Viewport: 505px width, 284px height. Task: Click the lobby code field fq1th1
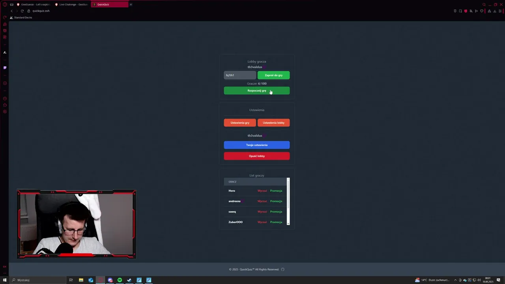tap(240, 75)
